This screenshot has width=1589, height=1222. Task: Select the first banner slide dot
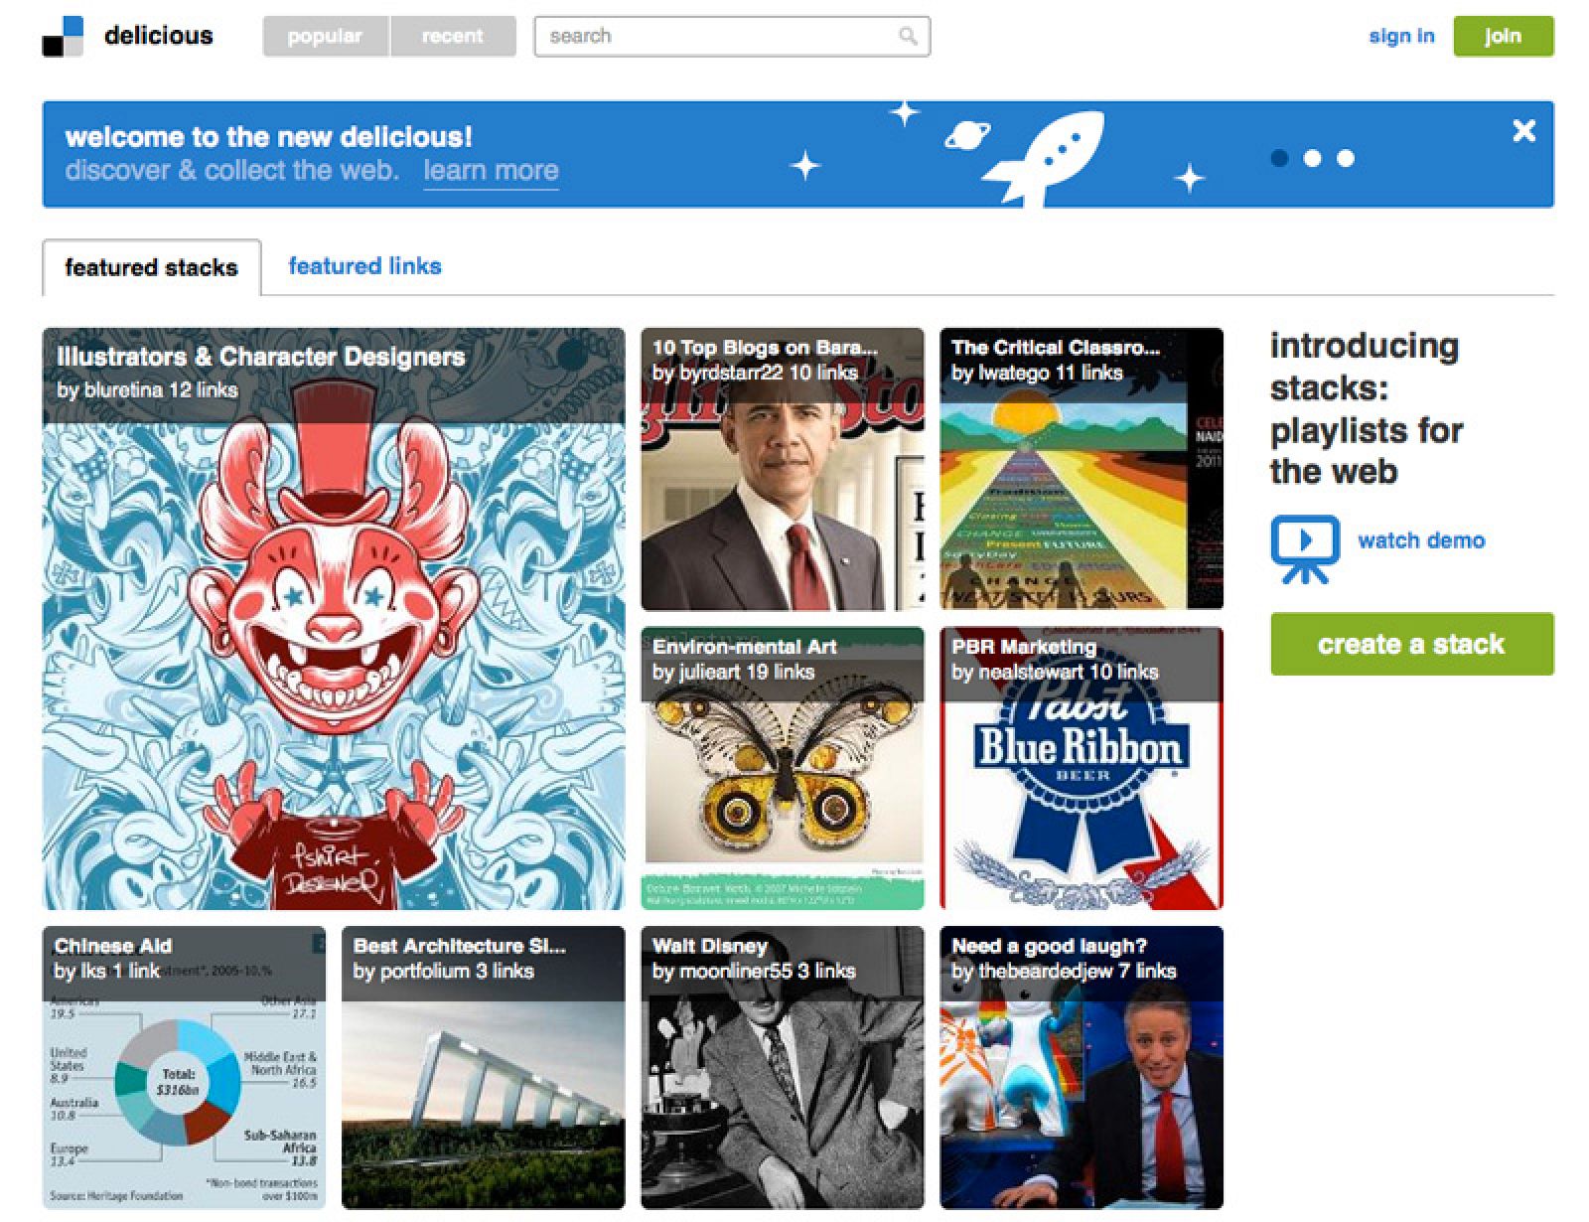point(1279,158)
